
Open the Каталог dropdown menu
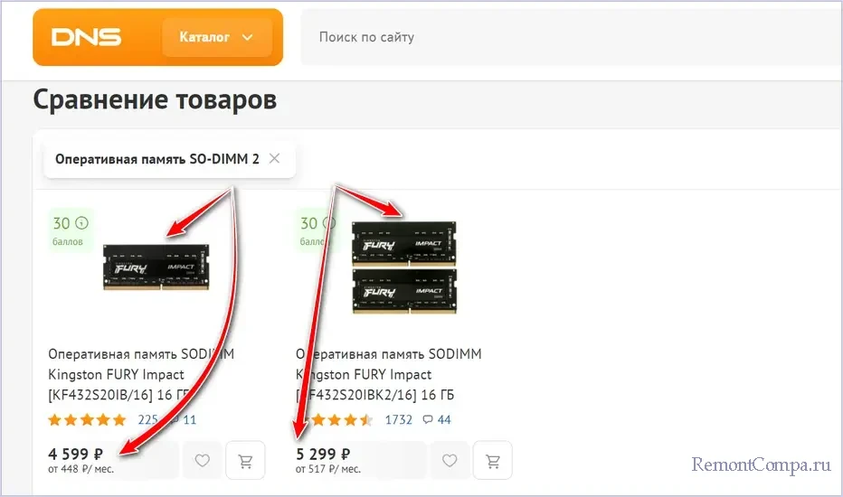click(217, 37)
